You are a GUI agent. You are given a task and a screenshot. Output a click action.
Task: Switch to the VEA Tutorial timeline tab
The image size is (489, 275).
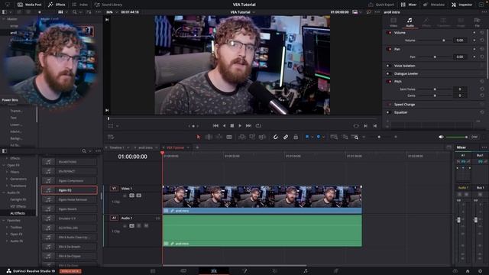tap(175, 147)
